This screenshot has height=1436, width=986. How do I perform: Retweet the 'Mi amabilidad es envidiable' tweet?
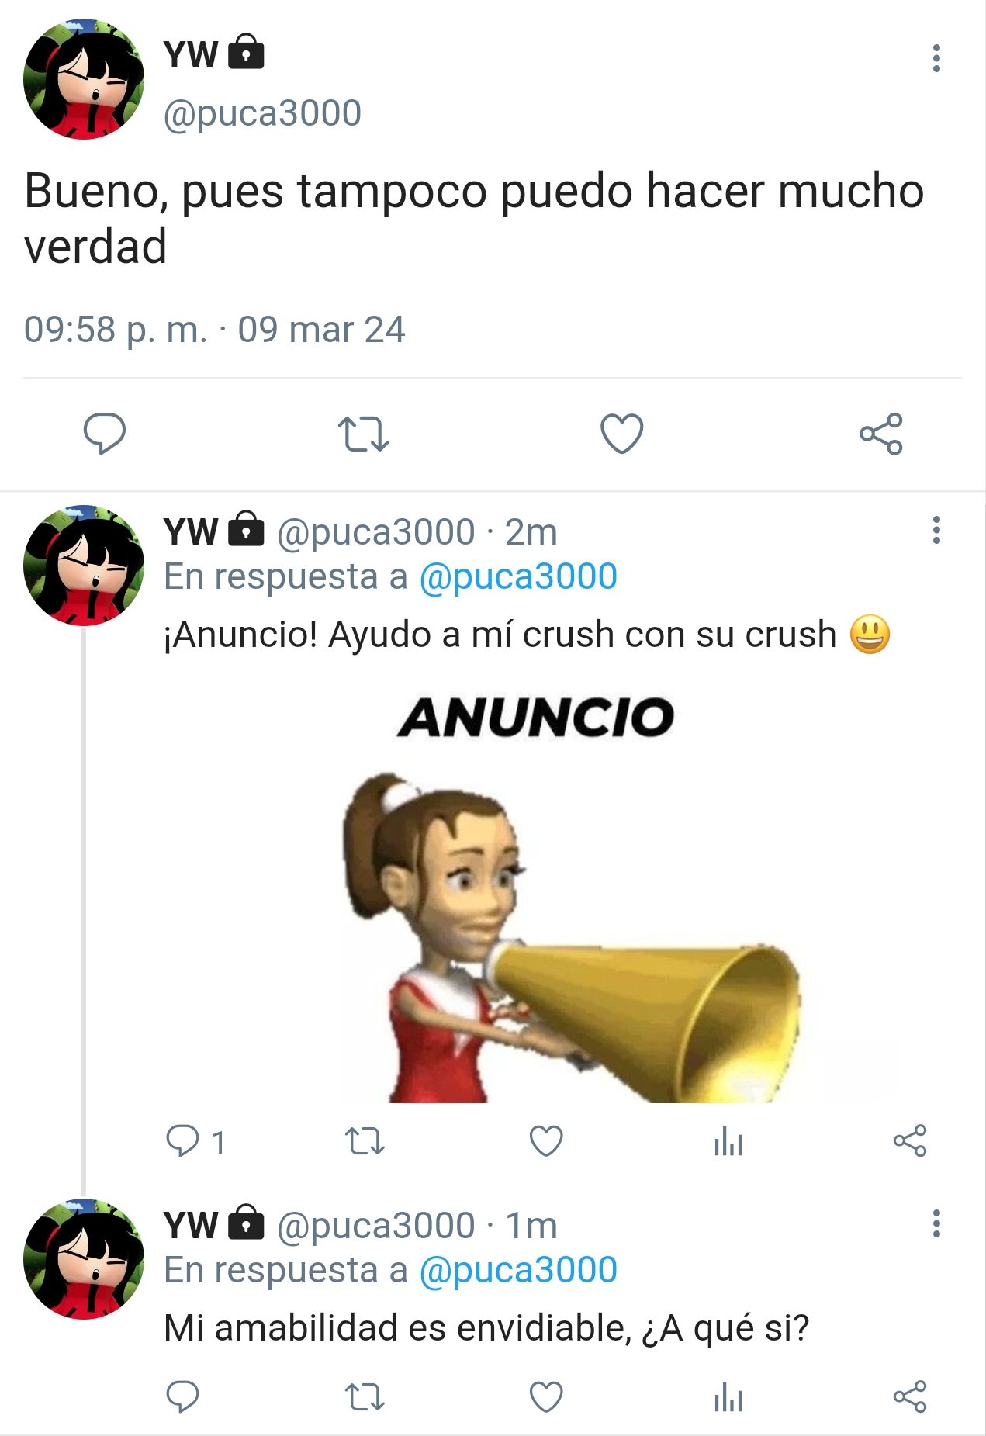click(x=364, y=1397)
